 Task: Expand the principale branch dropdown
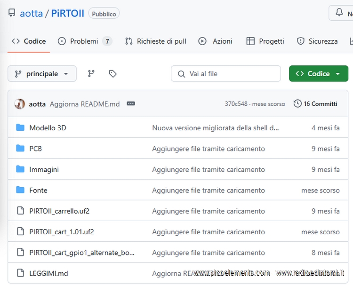[42, 73]
